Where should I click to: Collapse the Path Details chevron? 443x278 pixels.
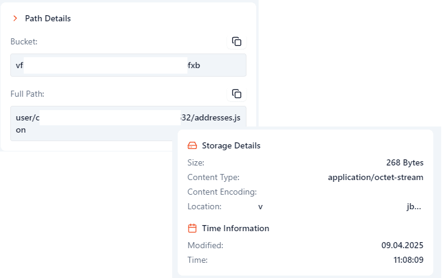click(15, 18)
